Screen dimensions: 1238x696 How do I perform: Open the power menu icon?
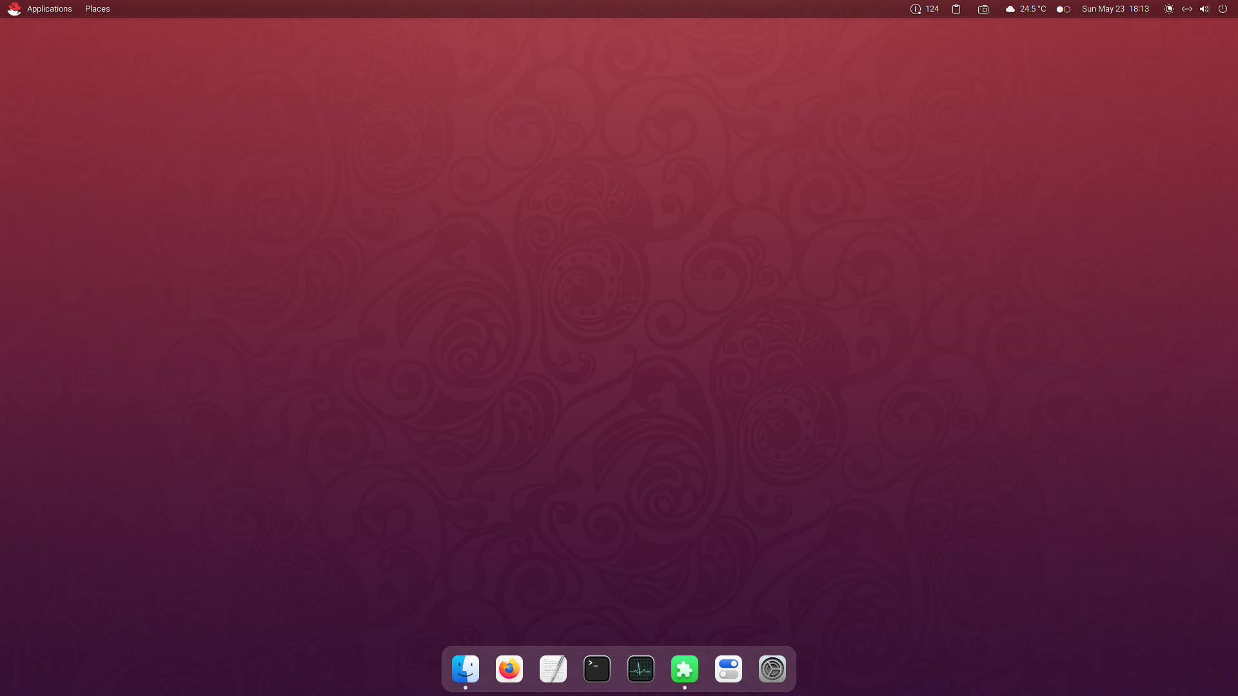pos(1223,9)
